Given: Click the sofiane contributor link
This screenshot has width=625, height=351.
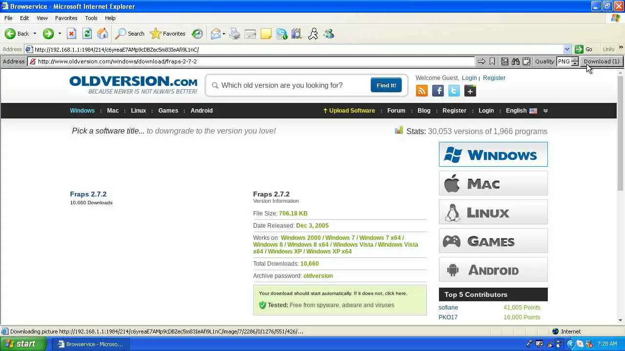Looking at the screenshot, I should [448, 308].
